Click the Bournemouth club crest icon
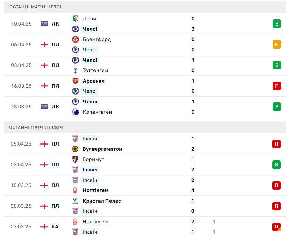291x238 pixels. 75,159
